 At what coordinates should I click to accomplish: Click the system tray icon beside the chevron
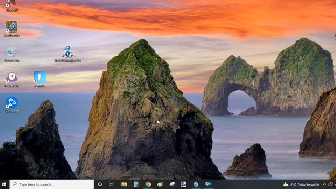pos(330,184)
